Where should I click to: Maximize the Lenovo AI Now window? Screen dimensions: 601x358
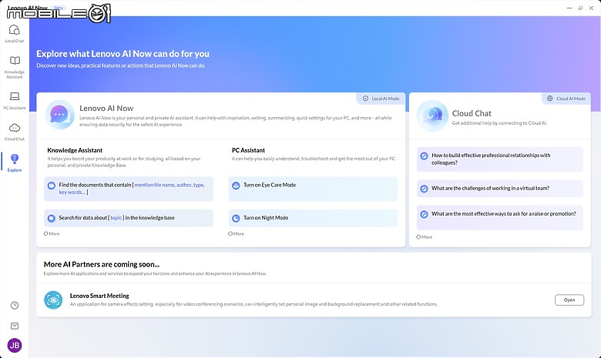(580, 8)
